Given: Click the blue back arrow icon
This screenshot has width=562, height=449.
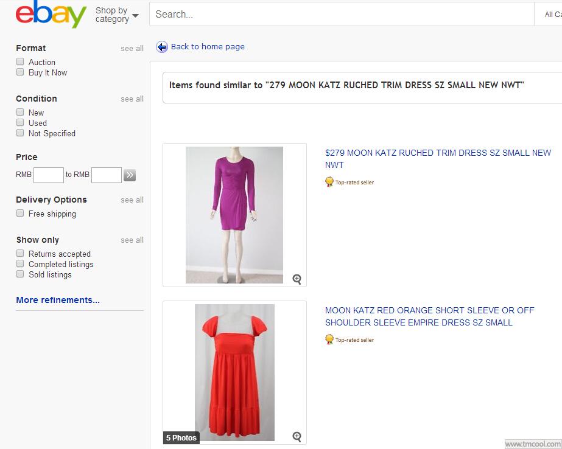Looking at the screenshot, I should [x=161, y=47].
